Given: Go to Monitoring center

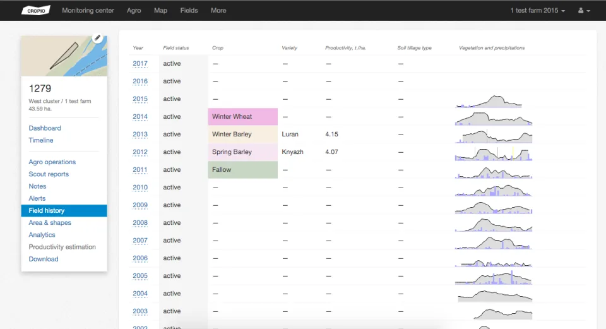Looking at the screenshot, I should tap(88, 11).
